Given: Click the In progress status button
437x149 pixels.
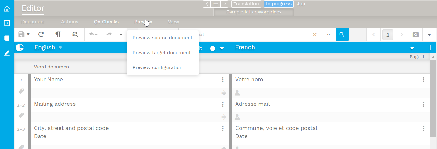Looking at the screenshot, I should click(x=278, y=4).
